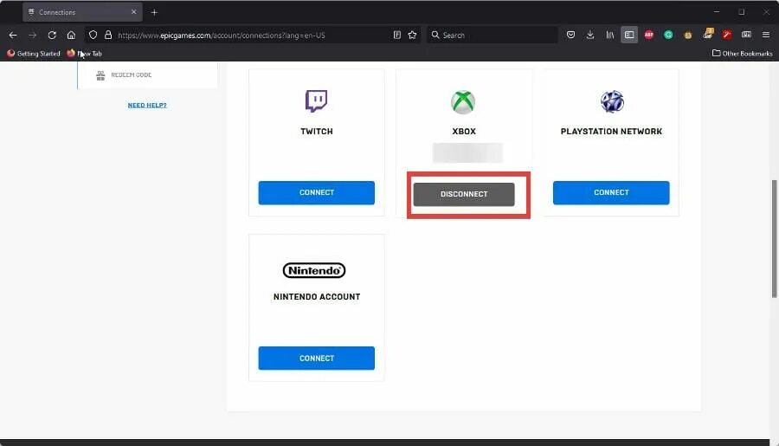Bookmark this page with the star

(412, 35)
